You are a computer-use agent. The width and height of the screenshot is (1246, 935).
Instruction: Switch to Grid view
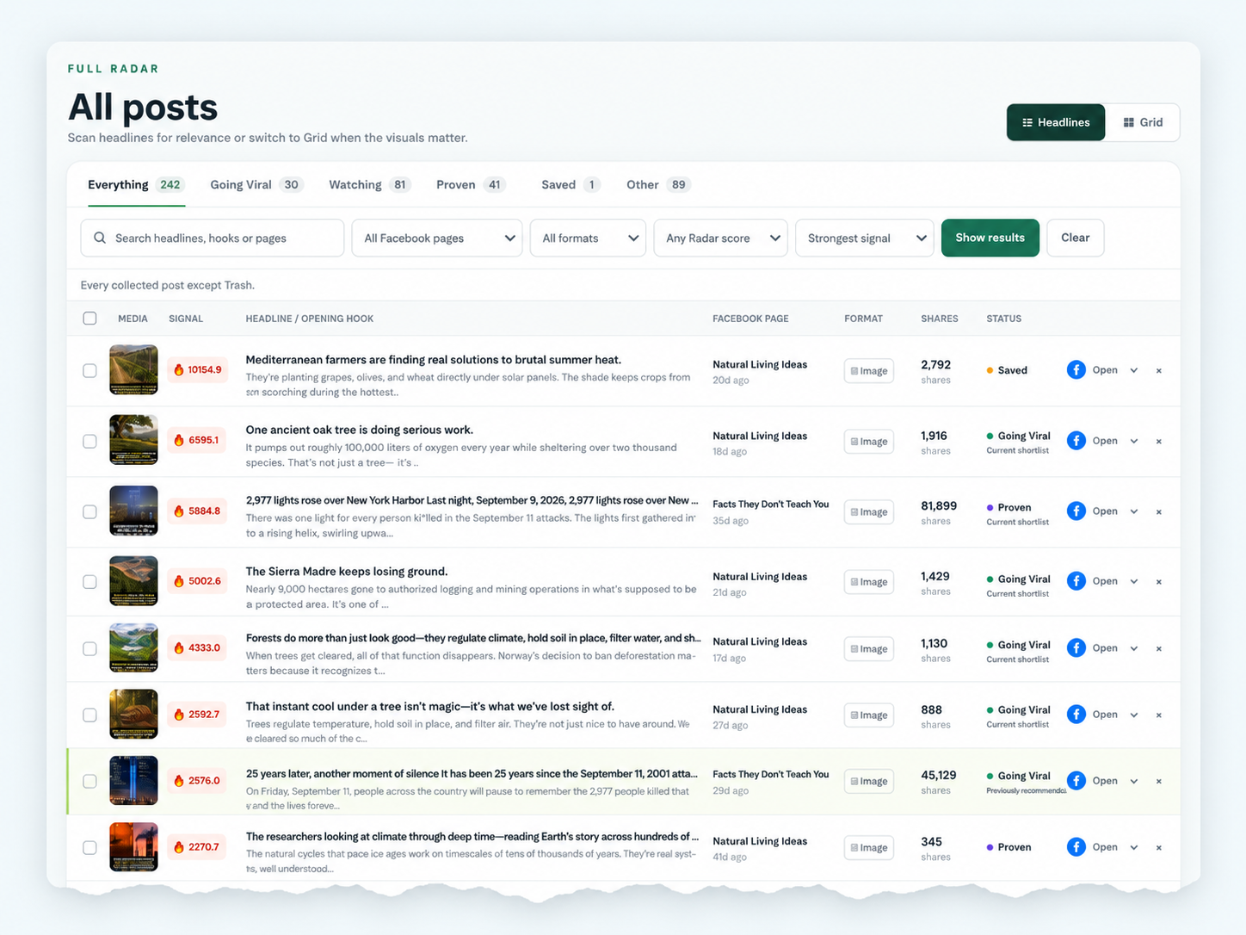pyautogui.click(x=1143, y=122)
